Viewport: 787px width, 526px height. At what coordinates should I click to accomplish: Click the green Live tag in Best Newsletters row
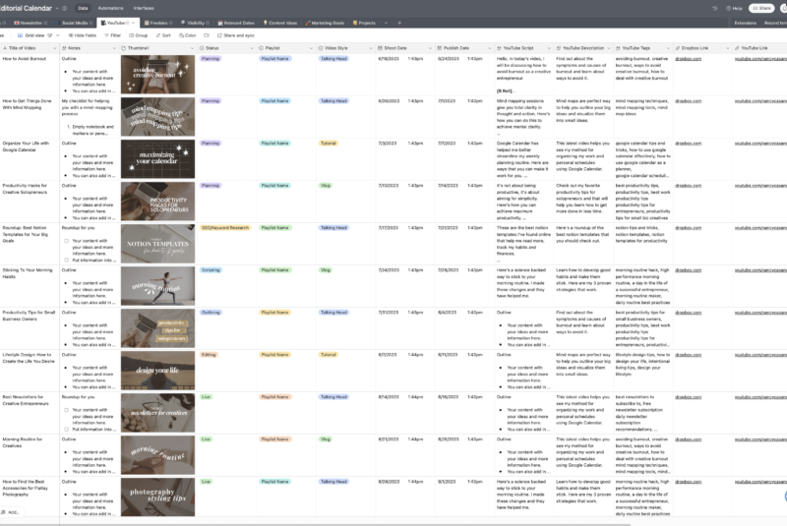point(206,397)
